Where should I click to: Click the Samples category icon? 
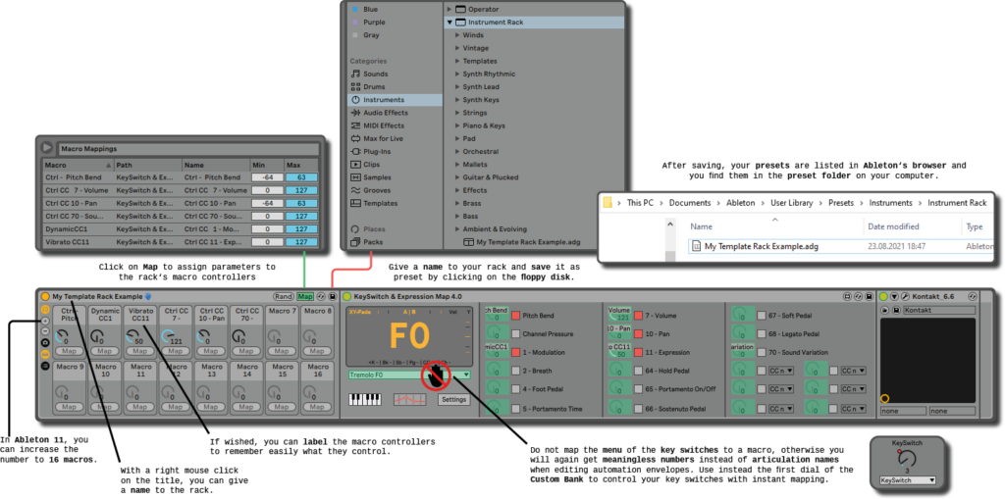pos(355,177)
